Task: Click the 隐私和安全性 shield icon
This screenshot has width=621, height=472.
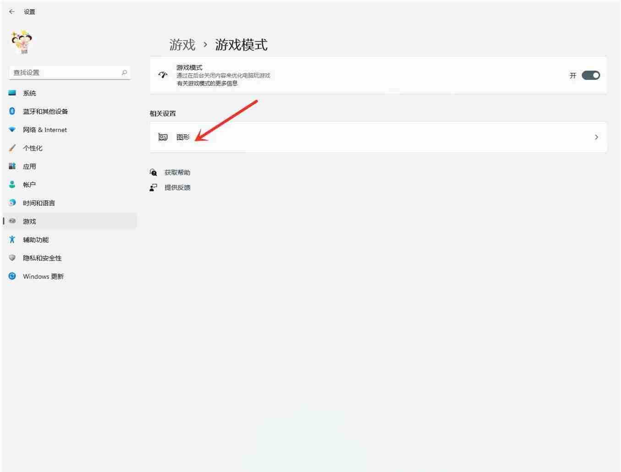Action: pyautogui.click(x=12, y=258)
